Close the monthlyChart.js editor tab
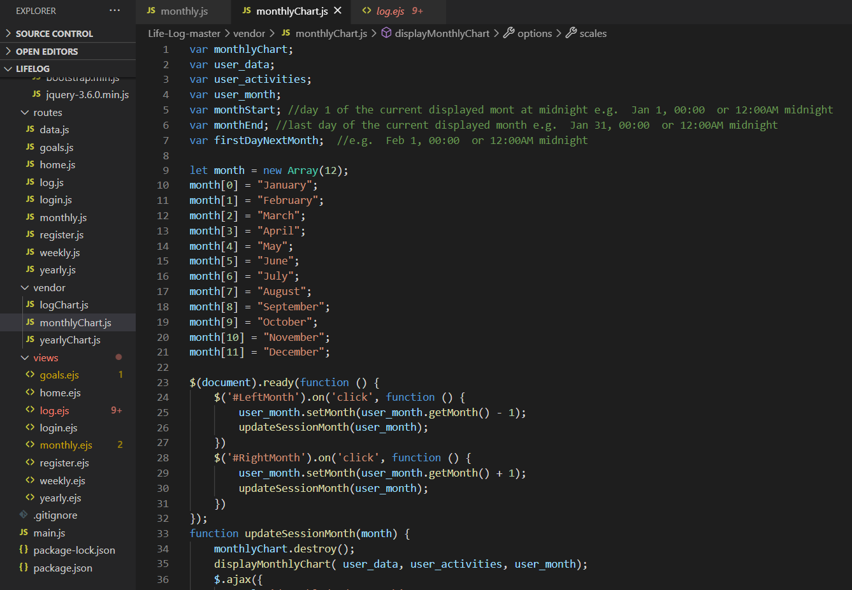The width and height of the screenshot is (852, 590). pos(338,10)
